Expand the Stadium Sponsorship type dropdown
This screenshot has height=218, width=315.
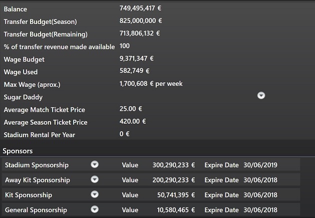95,165
